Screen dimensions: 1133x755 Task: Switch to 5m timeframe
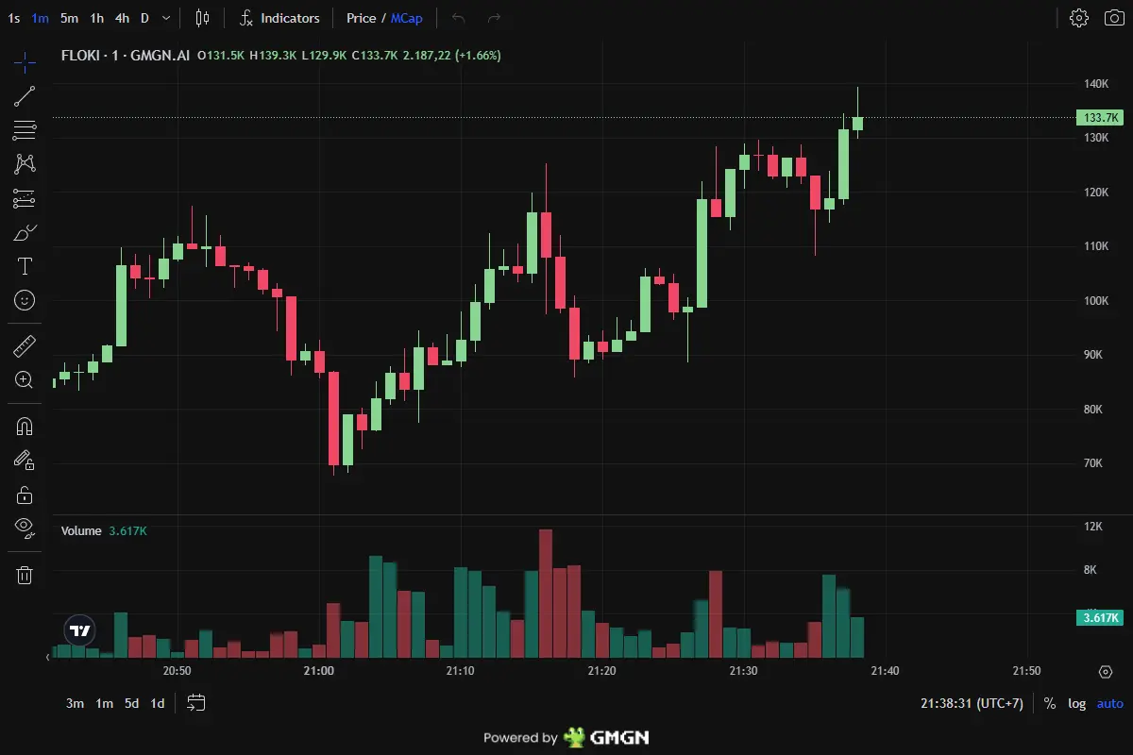(x=69, y=18)
